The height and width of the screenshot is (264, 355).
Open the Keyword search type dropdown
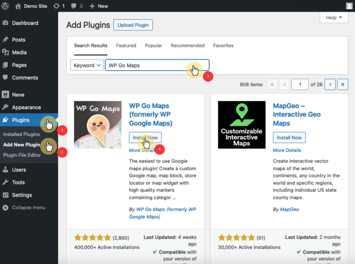point(87,65)
